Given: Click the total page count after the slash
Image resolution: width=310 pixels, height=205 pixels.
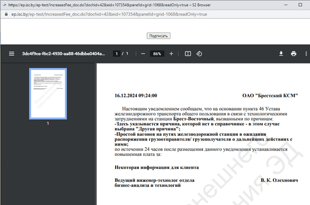Looking at the screenshot, I should coord(127,54).
